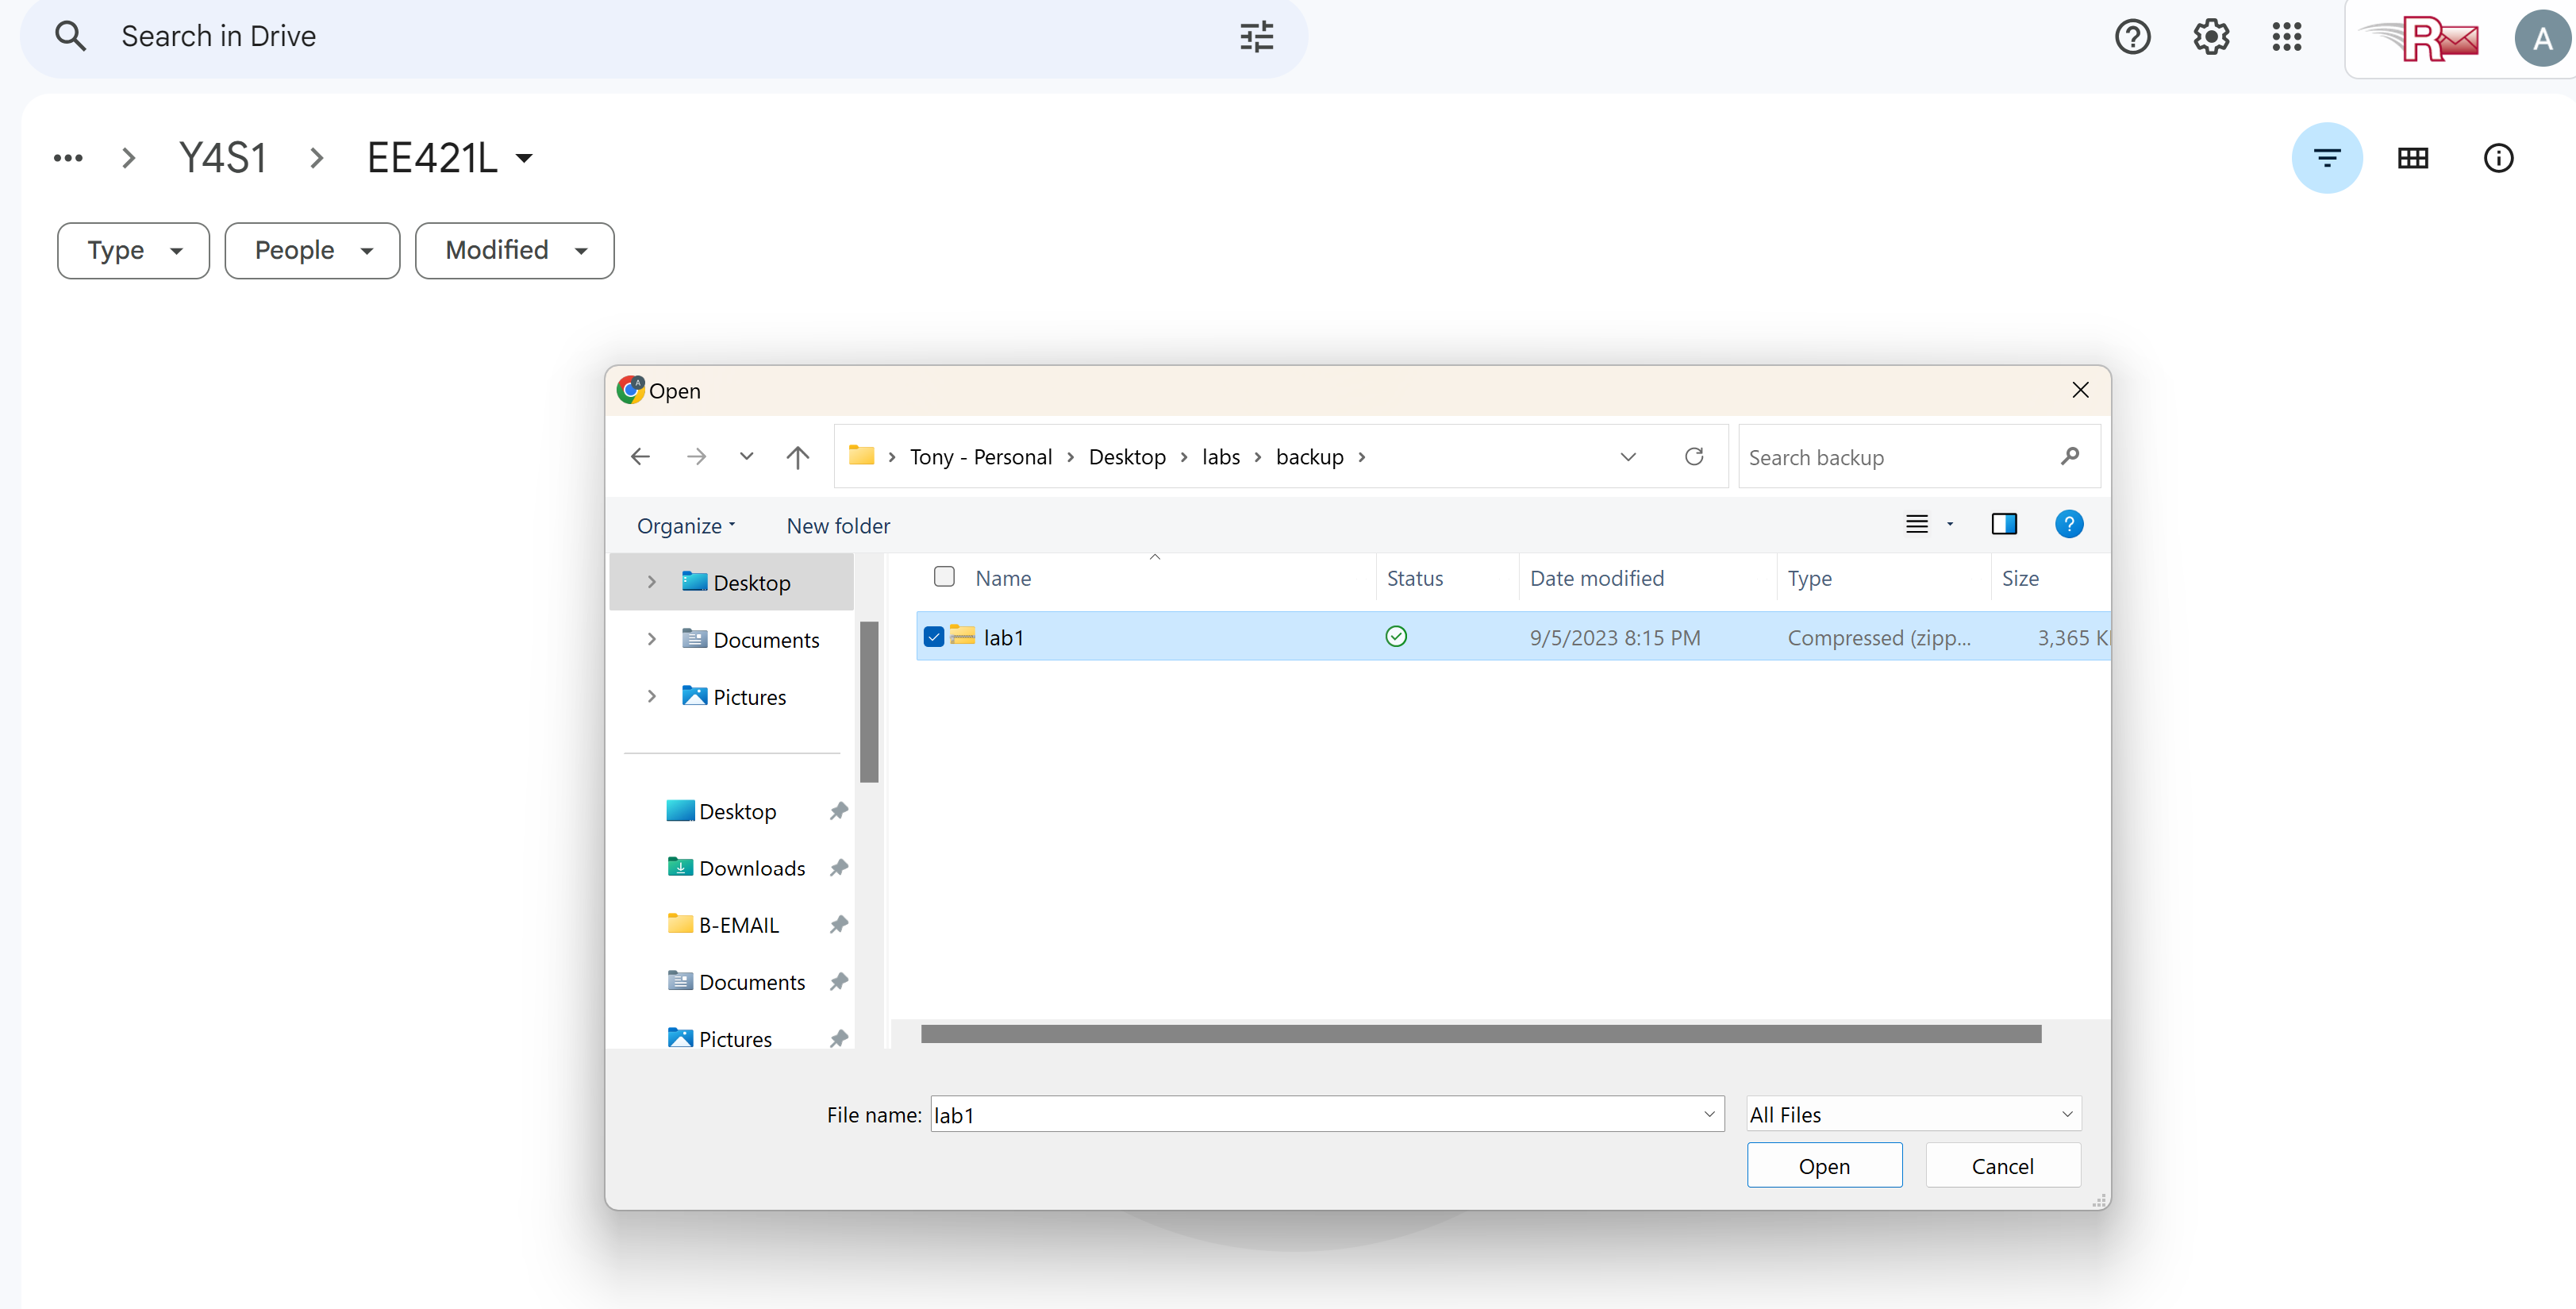Toggle the preview pane in dialog
Image resolution: width=2576 pixels, height=1309 pixels.
click(2003, 524)
